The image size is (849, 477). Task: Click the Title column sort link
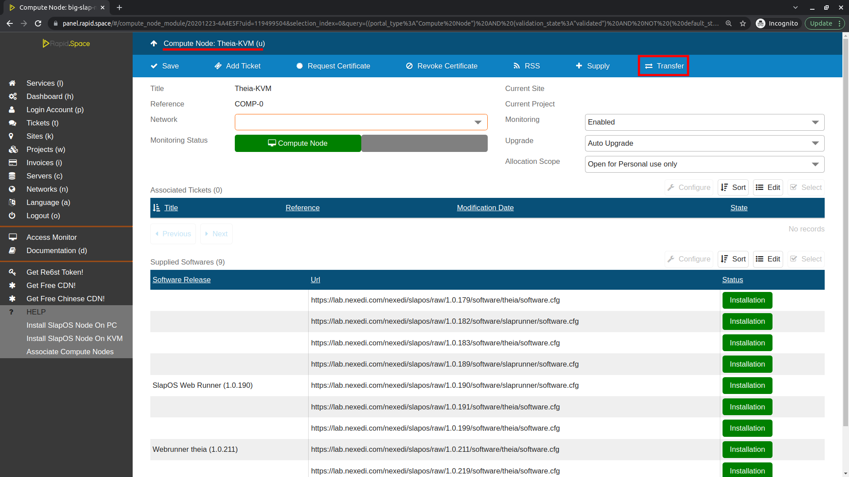(171, 207)
